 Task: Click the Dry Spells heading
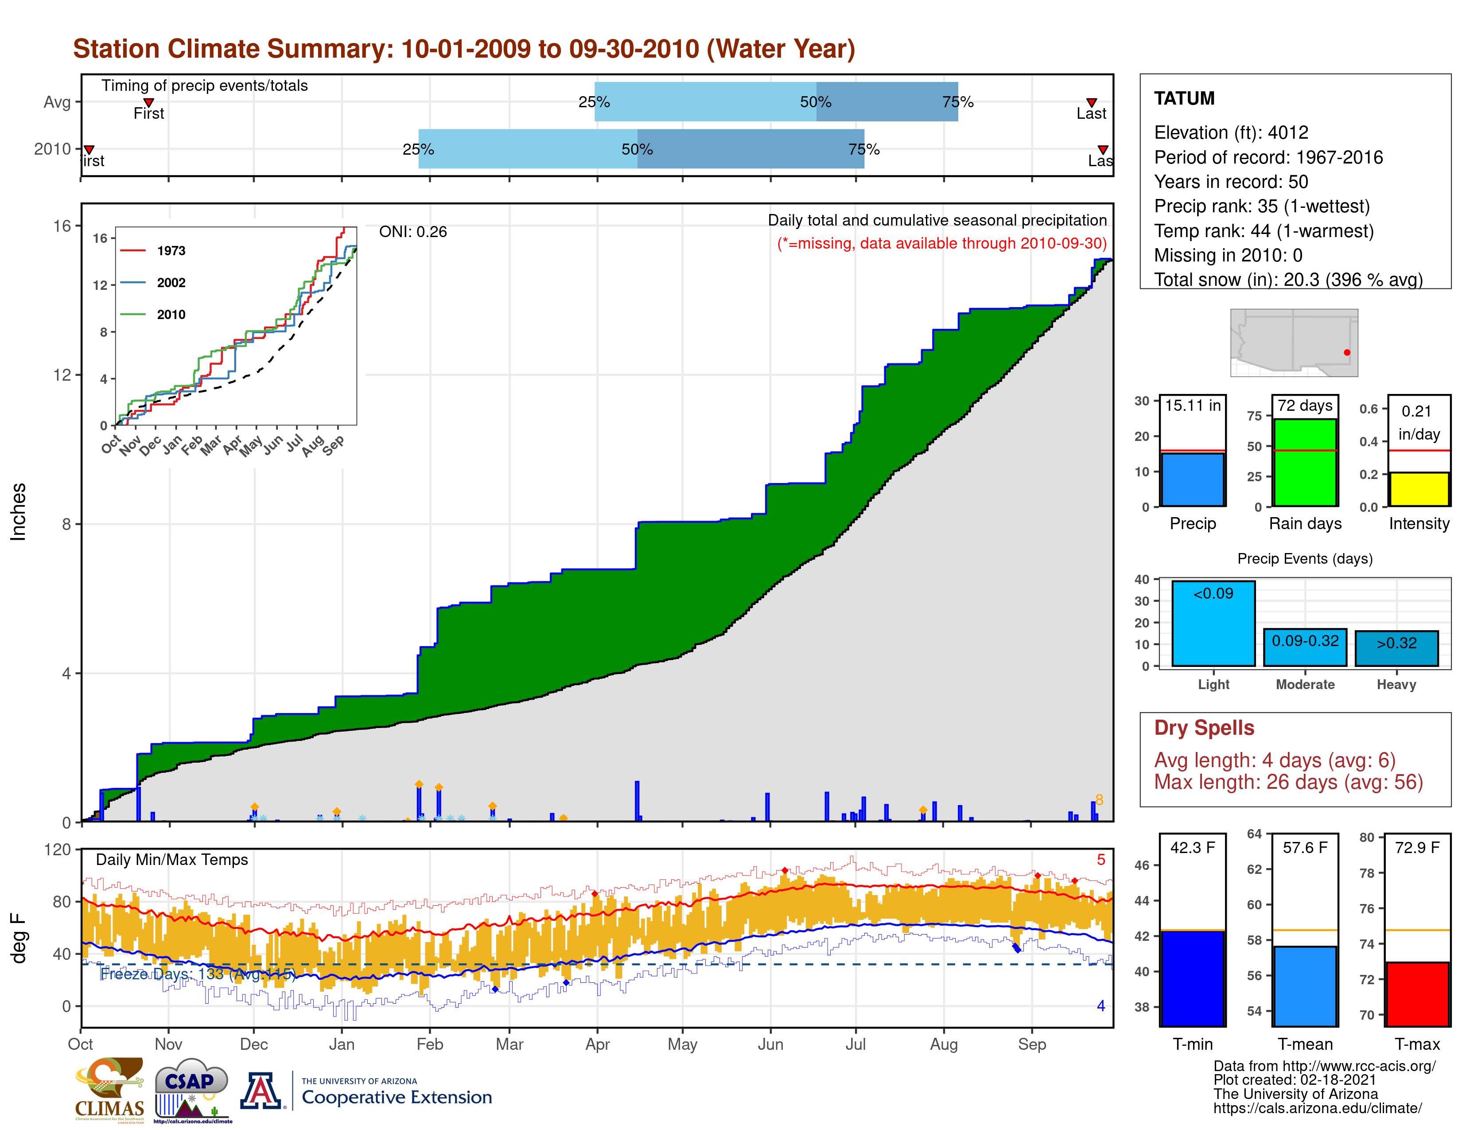point(1204,728)
